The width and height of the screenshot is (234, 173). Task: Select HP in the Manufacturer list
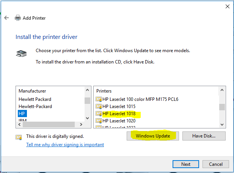[x=22, y=113]
